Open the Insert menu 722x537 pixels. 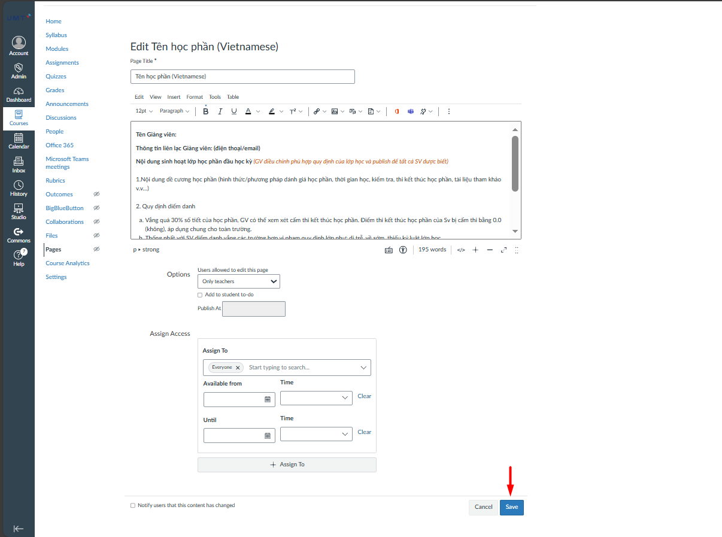tap(174, 97)
